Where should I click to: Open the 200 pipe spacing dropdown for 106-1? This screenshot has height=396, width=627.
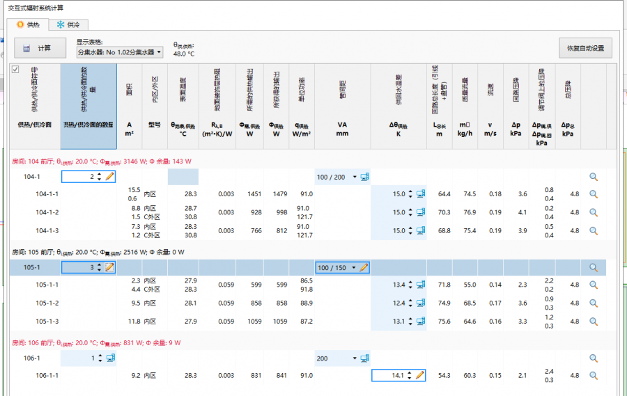point(355,358)
